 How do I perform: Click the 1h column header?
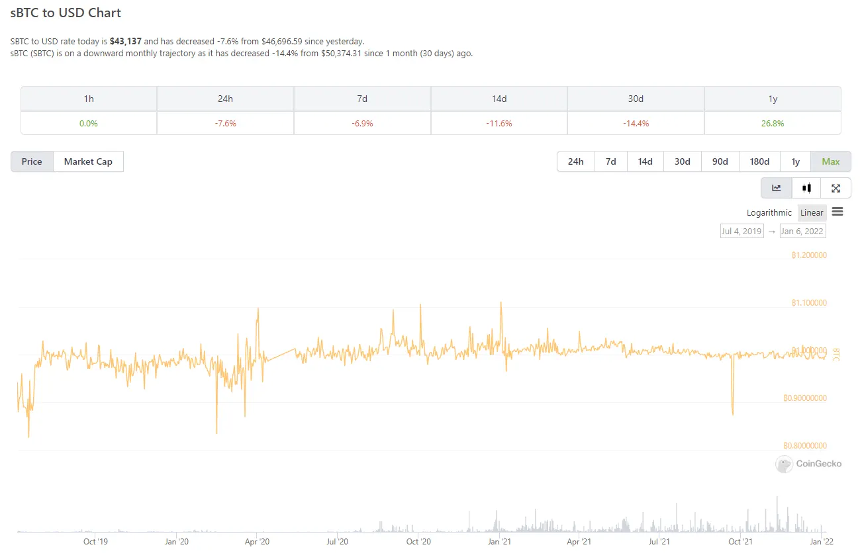89,99
